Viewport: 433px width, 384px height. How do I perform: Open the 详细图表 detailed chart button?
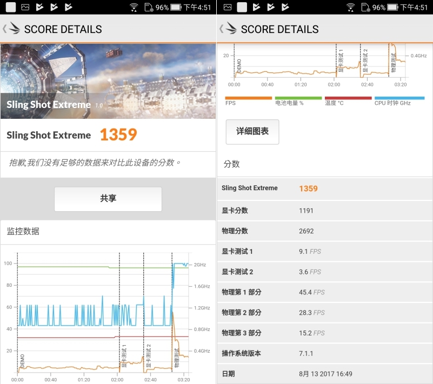pyautogui.click(x=252, y=132)
